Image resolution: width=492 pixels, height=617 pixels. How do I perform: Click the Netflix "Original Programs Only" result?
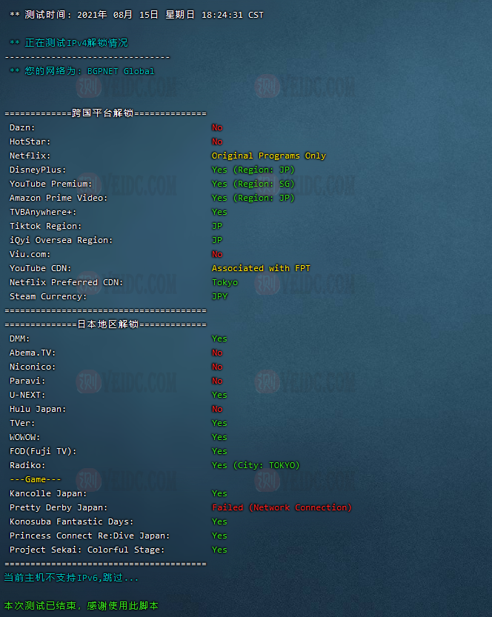point(268,156)
